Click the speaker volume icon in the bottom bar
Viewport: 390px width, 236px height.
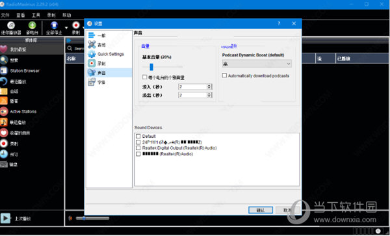[x=70, y=218]
